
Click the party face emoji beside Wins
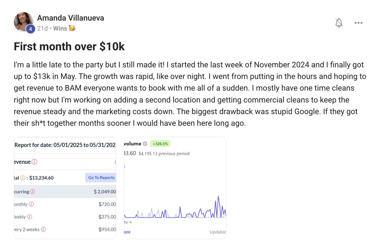click(72, 28)
